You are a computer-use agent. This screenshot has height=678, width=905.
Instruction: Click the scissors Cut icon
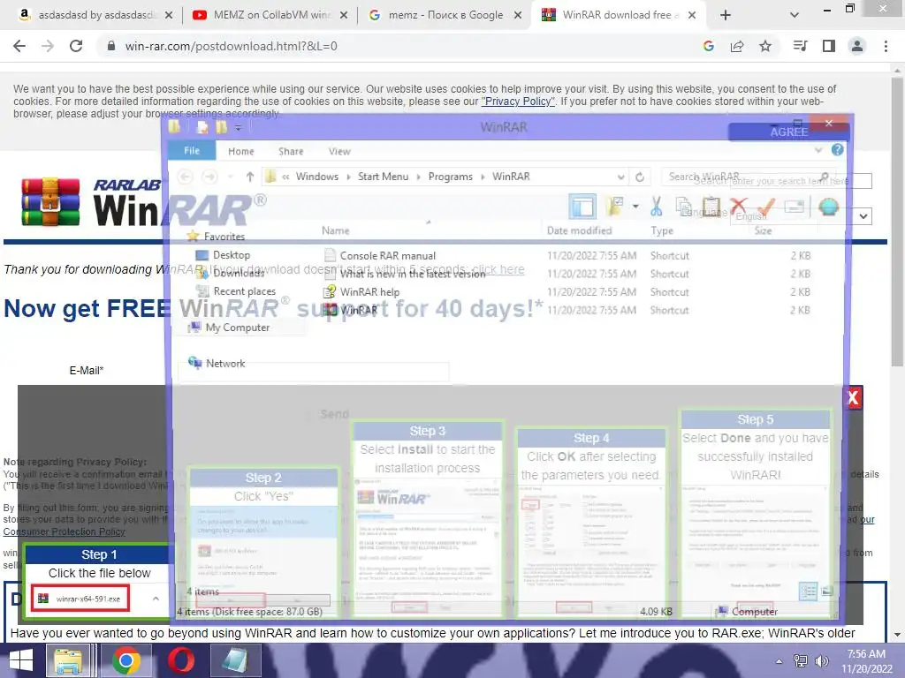pos(657,206)
